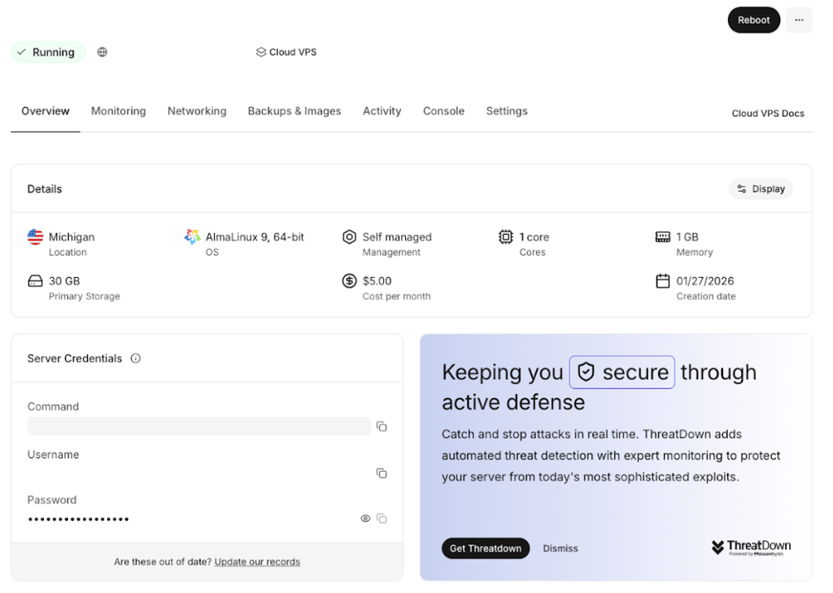This screenshot has width=833, height=593.
Task: Click the globe icon beside Running status
Action: coord(102,52)
